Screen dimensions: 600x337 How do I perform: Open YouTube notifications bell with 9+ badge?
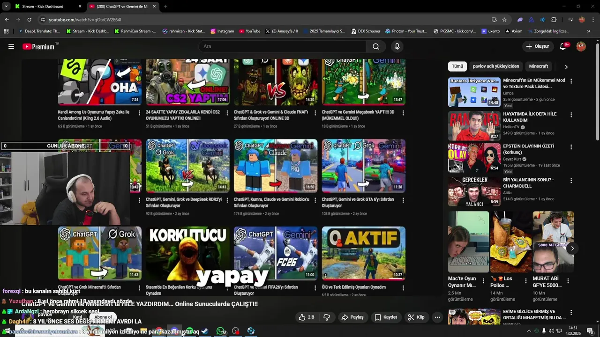point(563,46)
